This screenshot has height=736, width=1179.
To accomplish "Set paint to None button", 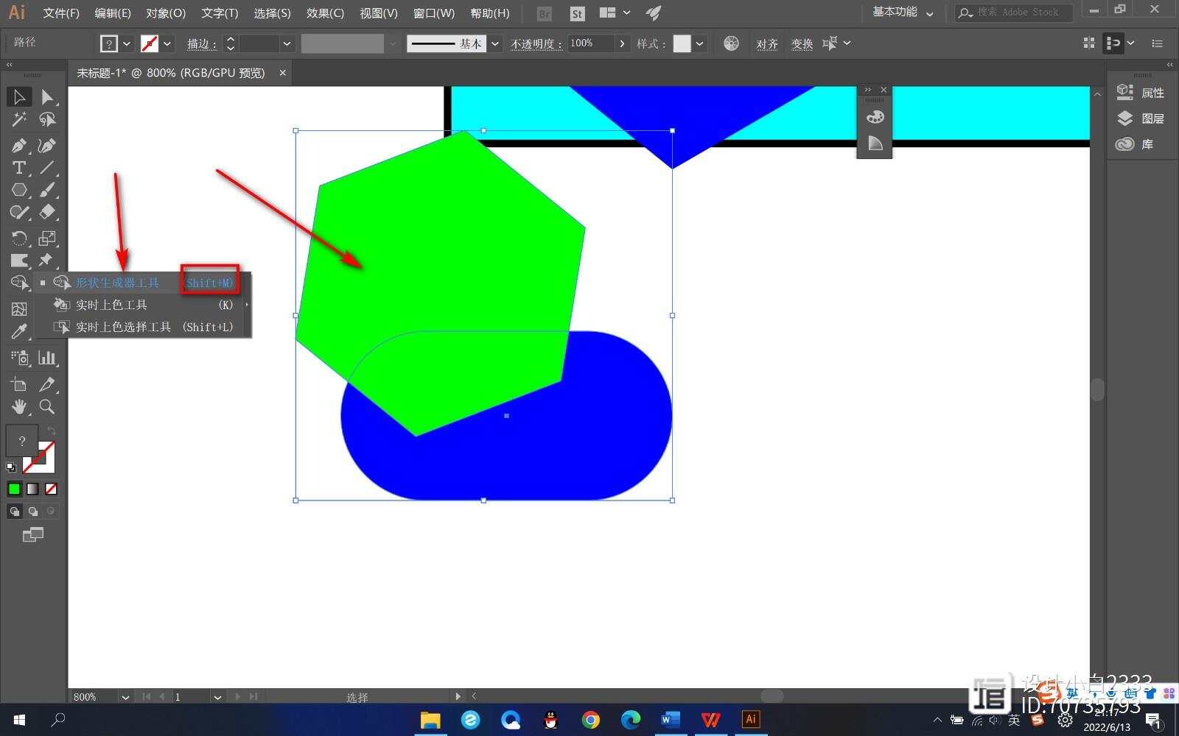I will (x=51, y=489).
